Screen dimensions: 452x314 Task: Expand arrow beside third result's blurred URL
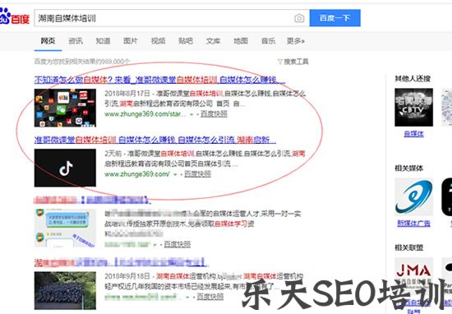(155, 245)
